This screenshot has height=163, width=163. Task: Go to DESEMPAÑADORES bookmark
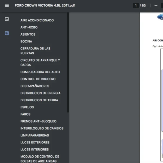click(35, 86)
